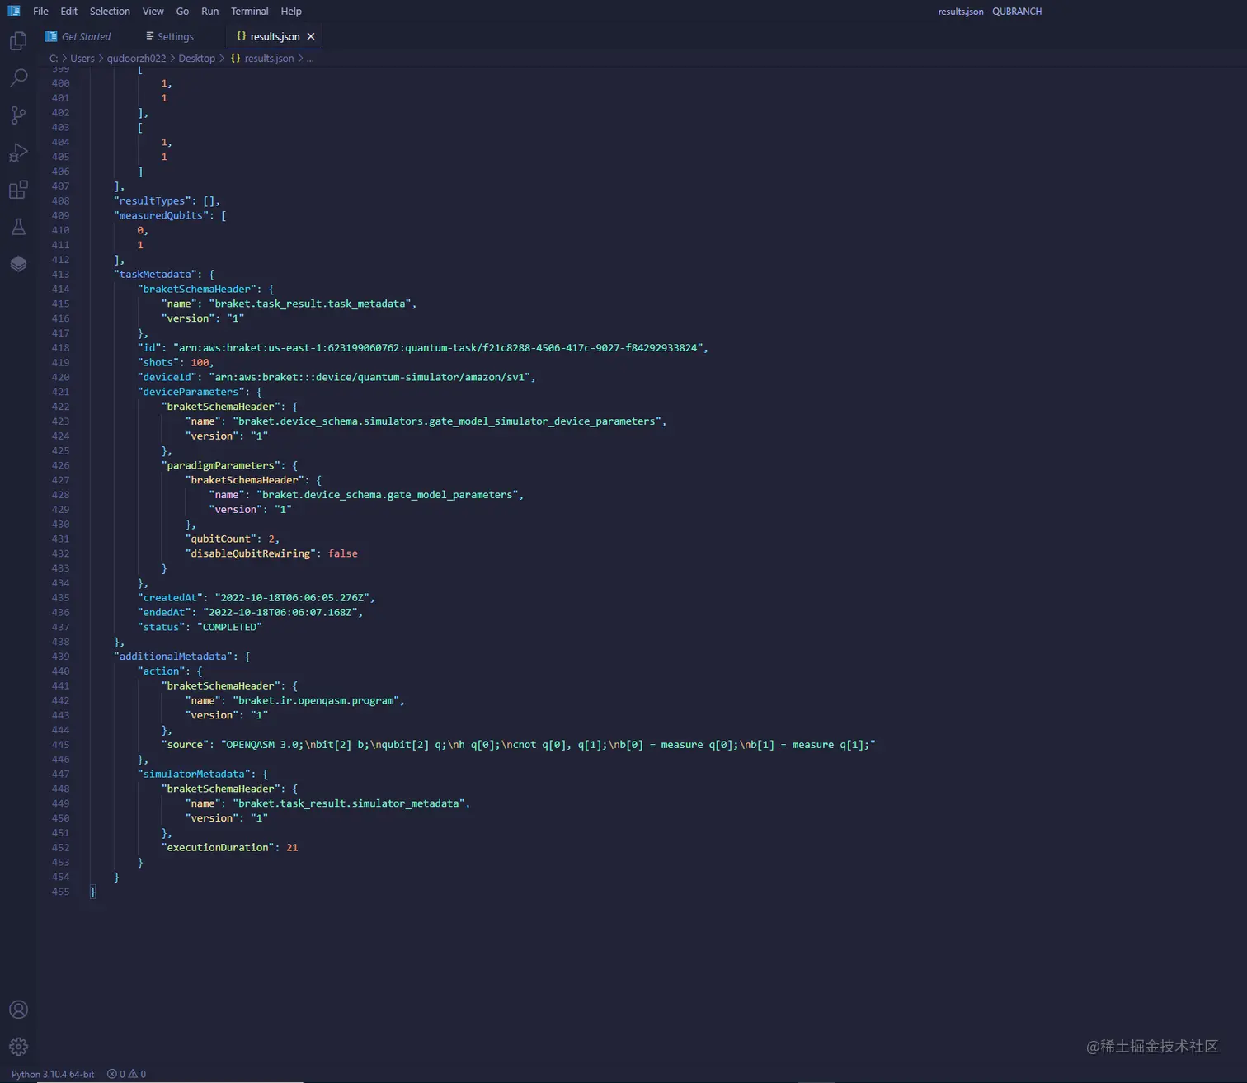Click Users breadcrumb segment
Viewport: 1247px width, 1083px height.
click(x=82, y=59)
